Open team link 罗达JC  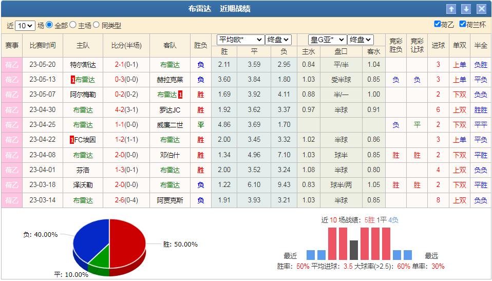(x=170, y=110)
